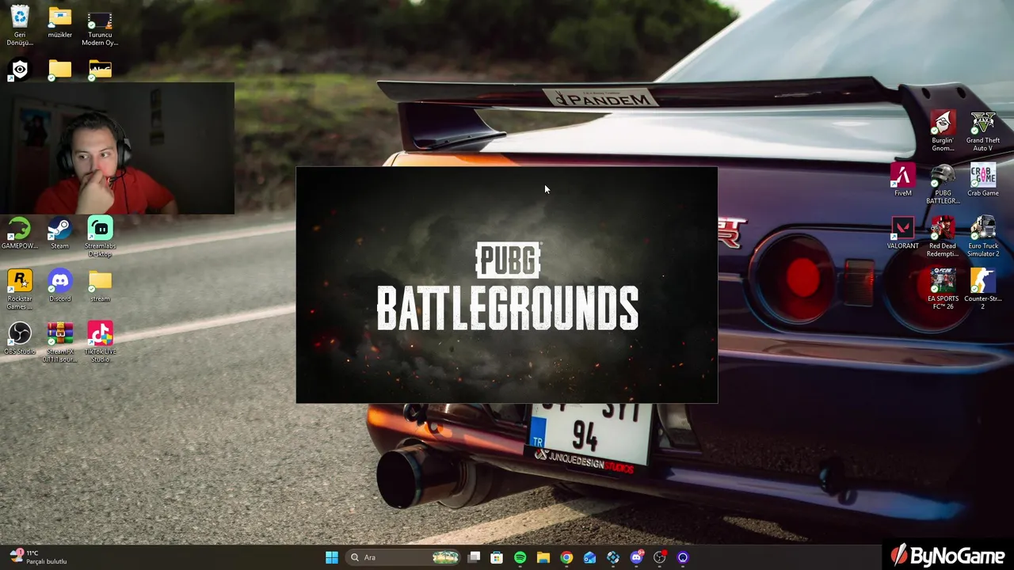The image size is (1014, 570).
Task: Click the search highlights image in taskbar search
Action: (x=446, y=557)
